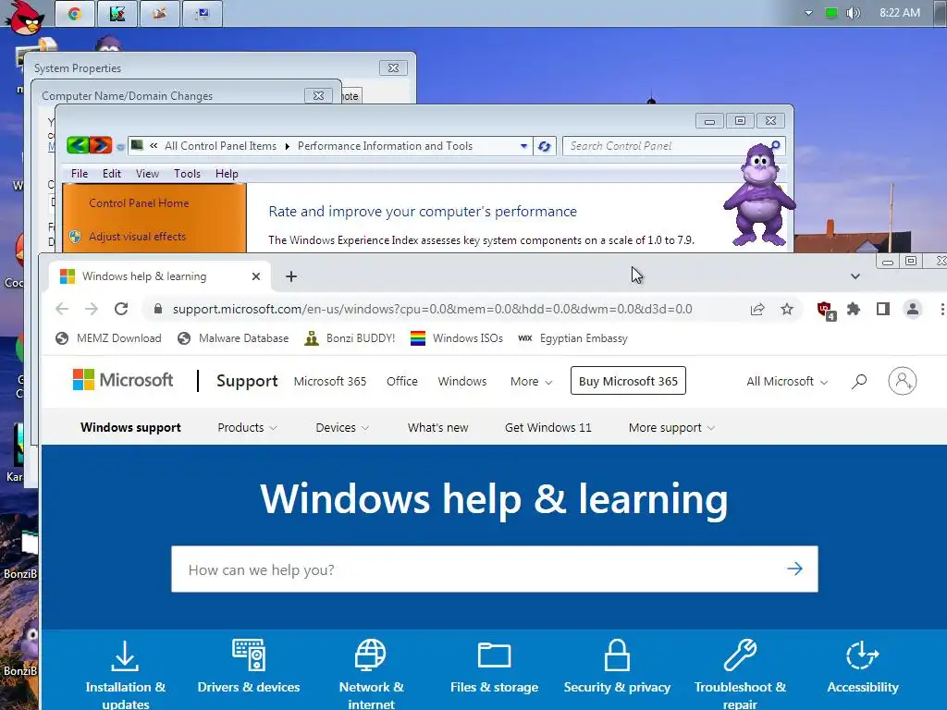The width and height of the screenshot is (947, 710).
Task: Click All Control Panel Items breadcrumb
Action: tap(220, 146)
